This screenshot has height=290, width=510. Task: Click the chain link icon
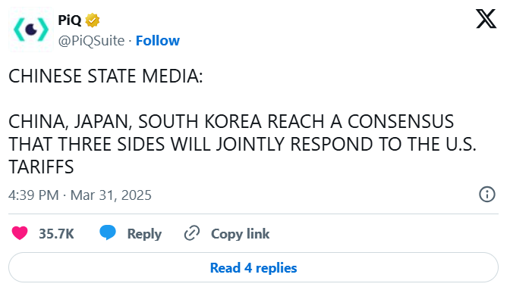192,233
